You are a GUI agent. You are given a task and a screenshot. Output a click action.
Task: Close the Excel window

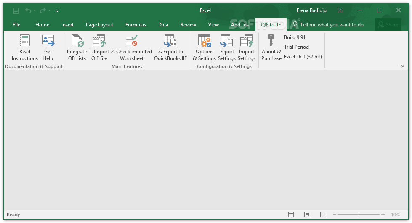pyautogui.click(x=399, y=10)
